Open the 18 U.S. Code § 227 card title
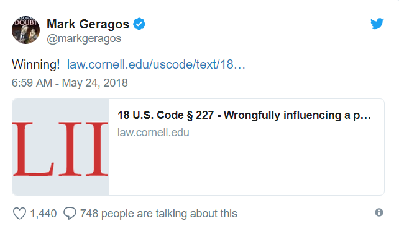Viewport: 399px width, 226px height. [x=244, y=115]
